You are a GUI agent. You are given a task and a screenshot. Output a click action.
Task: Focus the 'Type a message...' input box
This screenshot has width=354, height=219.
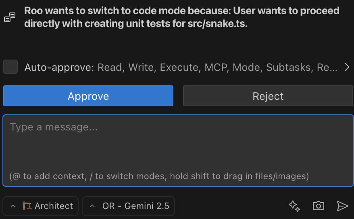(x=177, y=145)
